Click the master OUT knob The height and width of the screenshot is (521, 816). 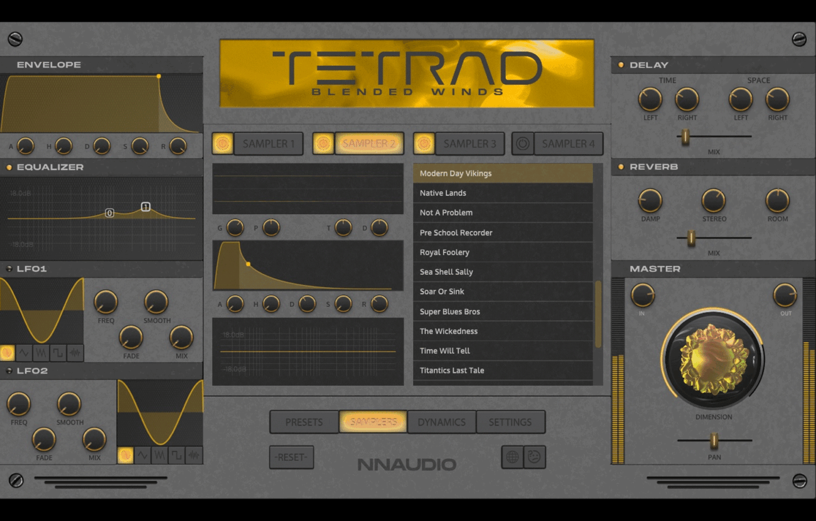[x=785, y=295]
